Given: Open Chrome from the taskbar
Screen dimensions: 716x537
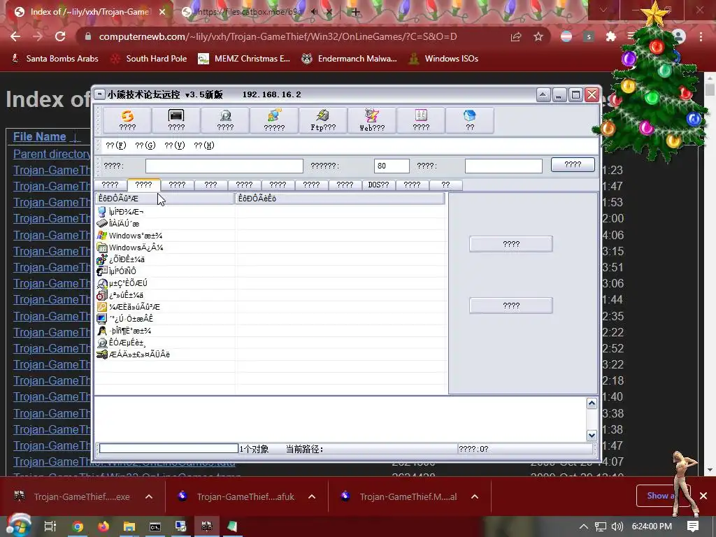Looking at the screenshot, I should pos(78,527).
